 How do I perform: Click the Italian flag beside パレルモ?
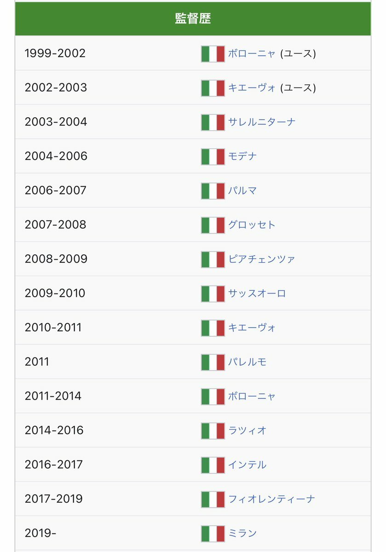click(x=213, y=362)
